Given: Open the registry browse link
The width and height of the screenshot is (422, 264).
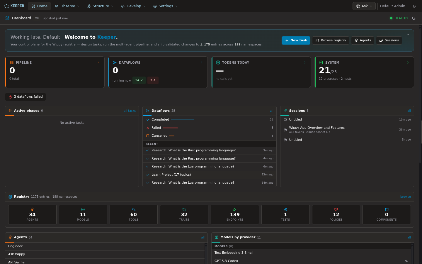Looking at the screenshot, I should (x=405, y=197).
